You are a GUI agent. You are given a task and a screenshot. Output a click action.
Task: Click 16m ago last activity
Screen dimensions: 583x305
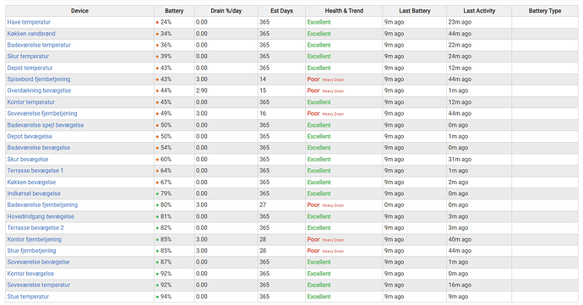point(460,285)
